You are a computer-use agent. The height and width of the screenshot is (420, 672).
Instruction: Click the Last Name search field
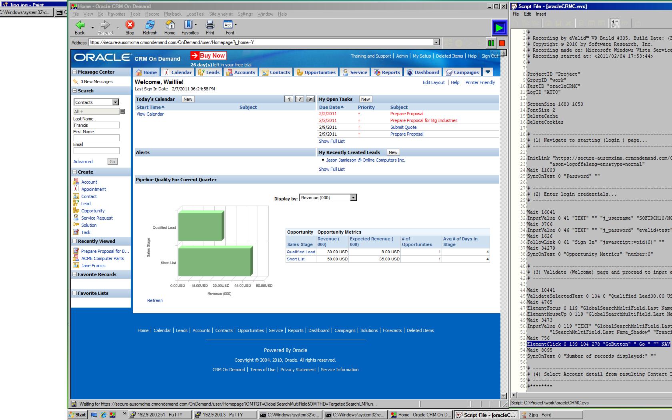[x=96, y=125]
